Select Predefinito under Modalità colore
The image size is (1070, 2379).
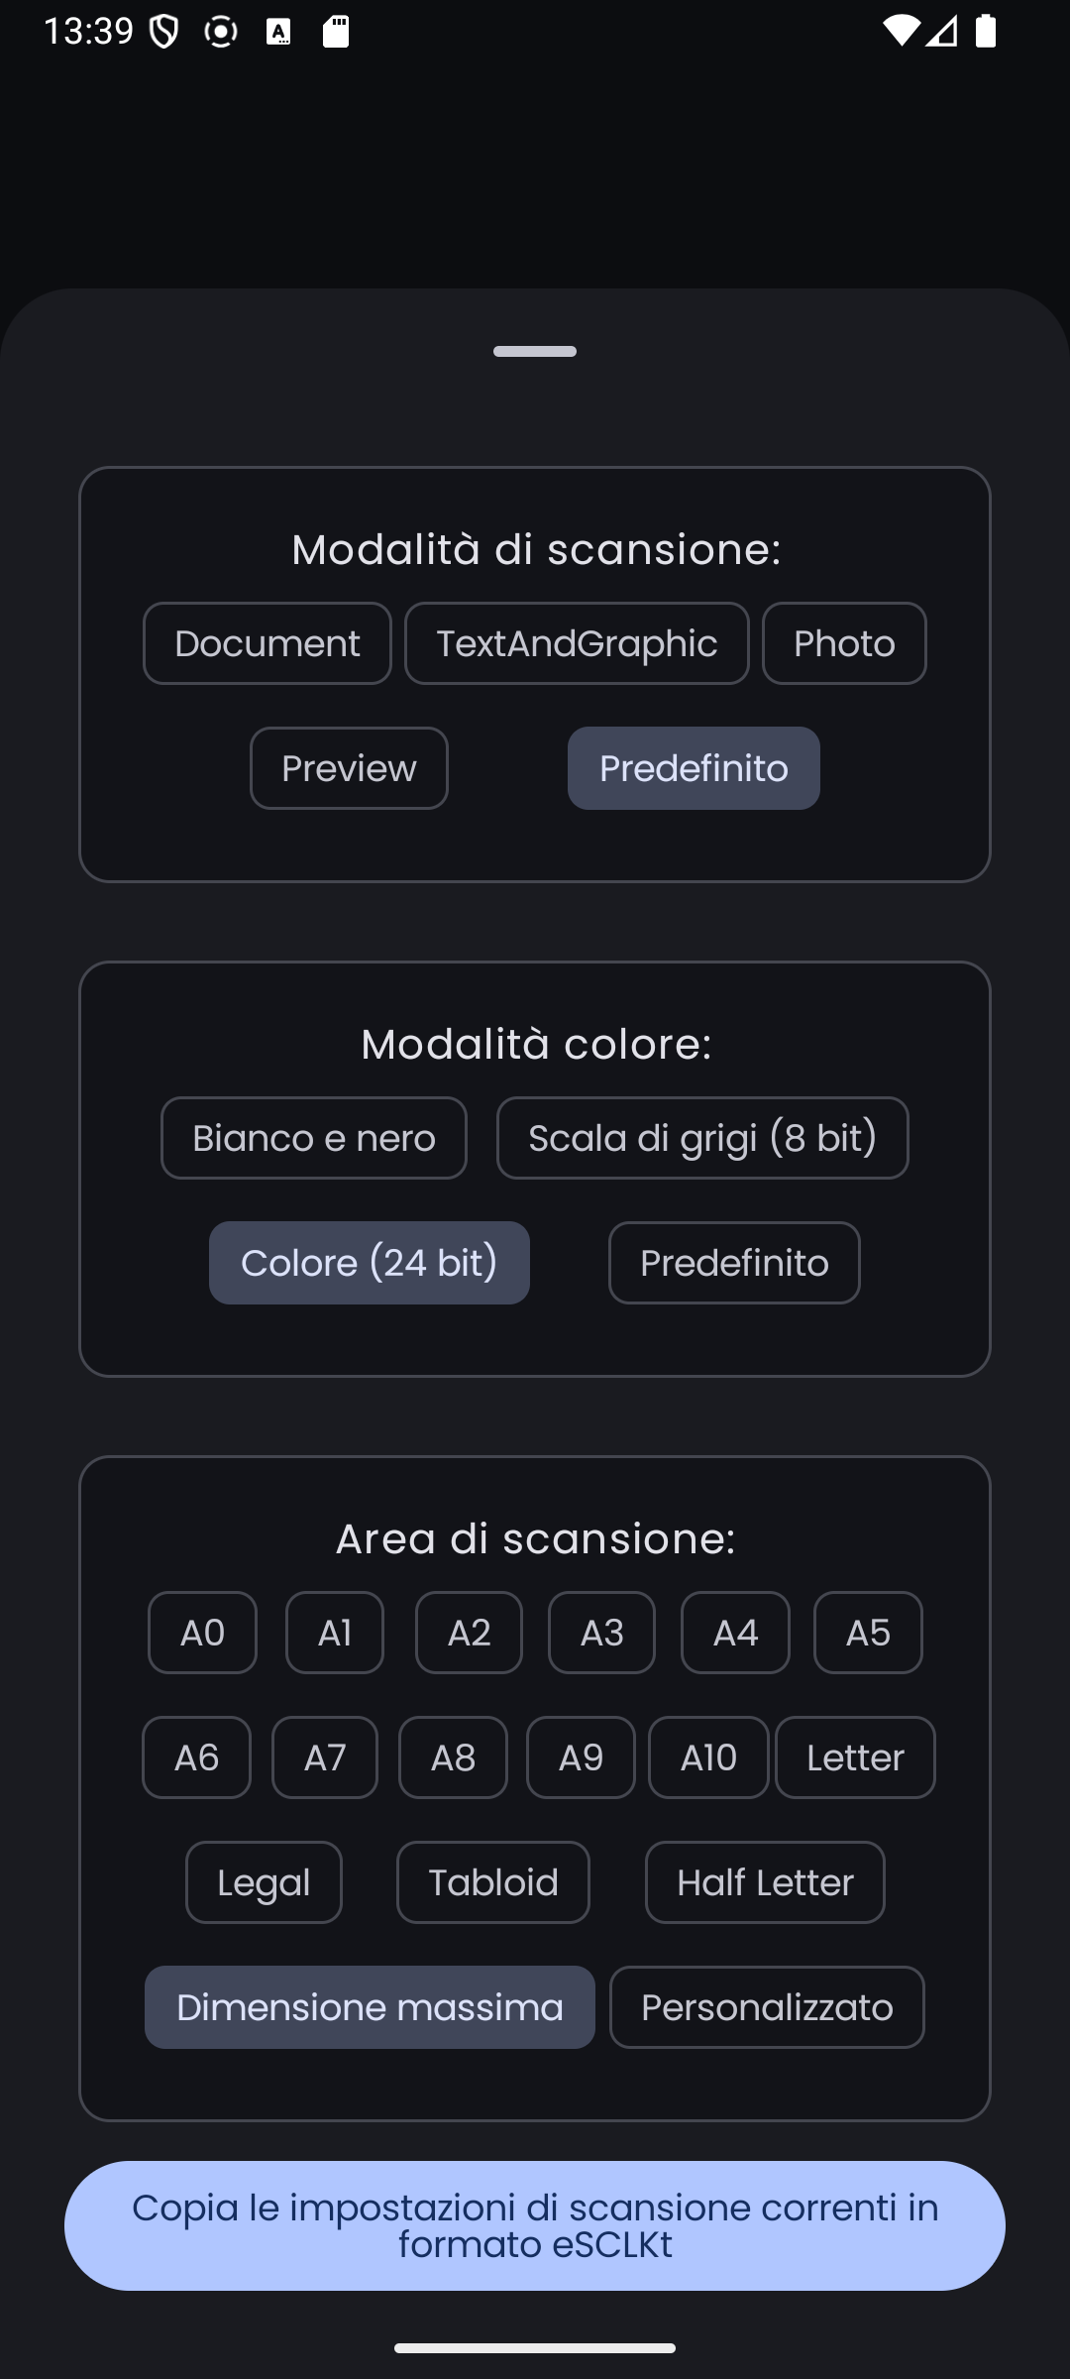(x=734, y=1263)
